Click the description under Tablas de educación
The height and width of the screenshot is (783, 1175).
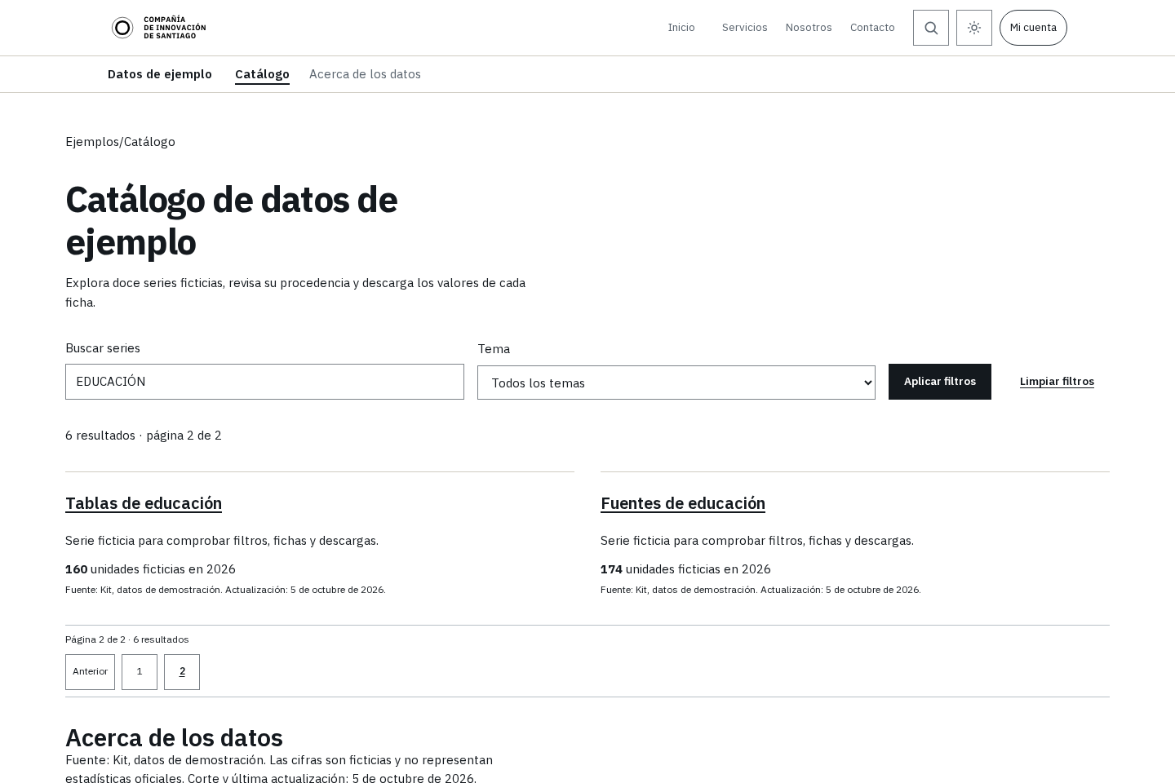222,541
